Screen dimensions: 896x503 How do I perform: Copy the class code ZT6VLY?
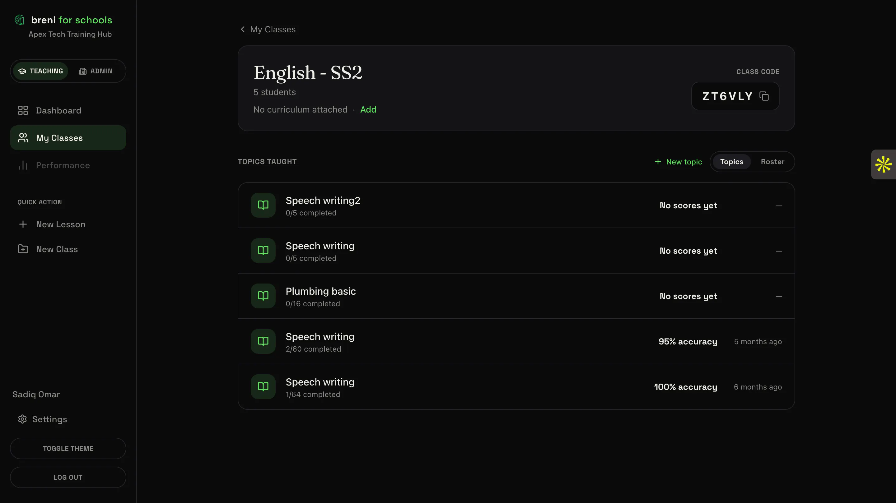[x=764, y=96]
